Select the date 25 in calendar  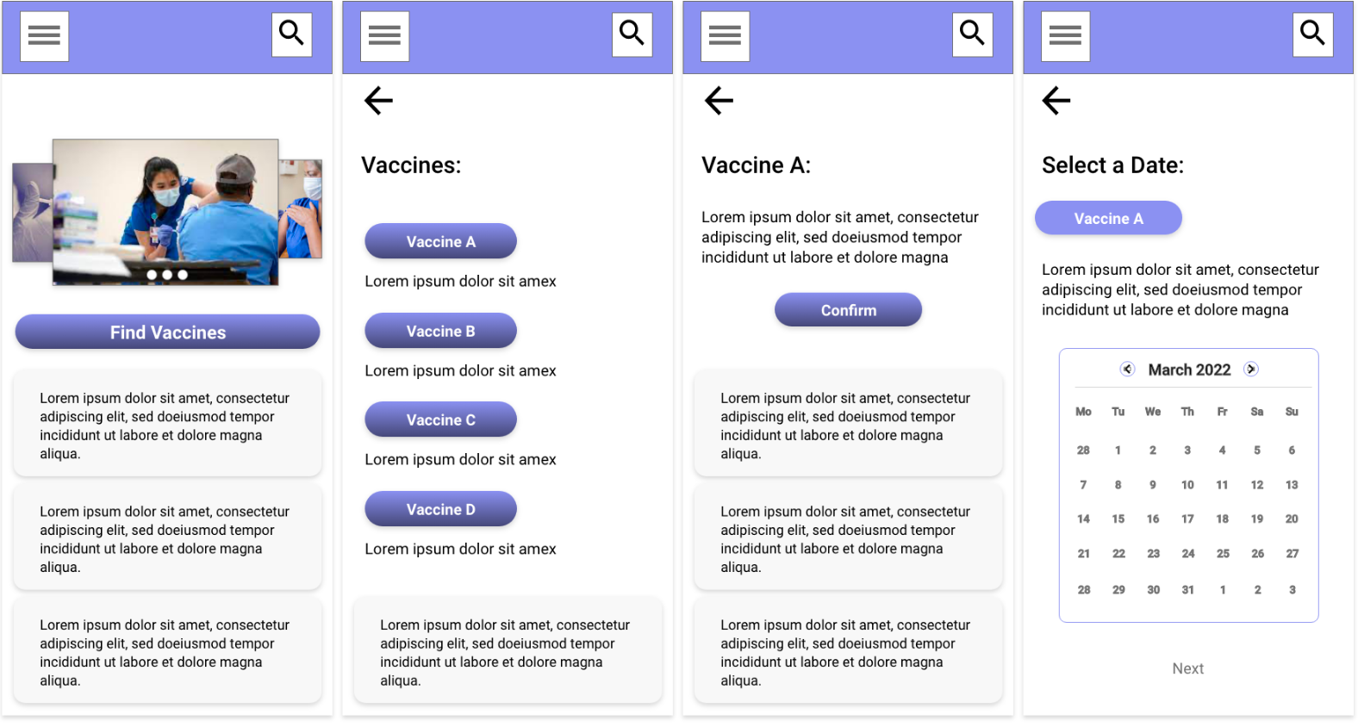[x=1223, y=554]
